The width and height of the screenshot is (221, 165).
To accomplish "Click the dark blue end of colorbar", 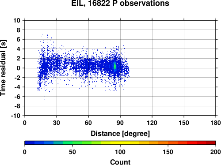I will [x=30, y=143].
